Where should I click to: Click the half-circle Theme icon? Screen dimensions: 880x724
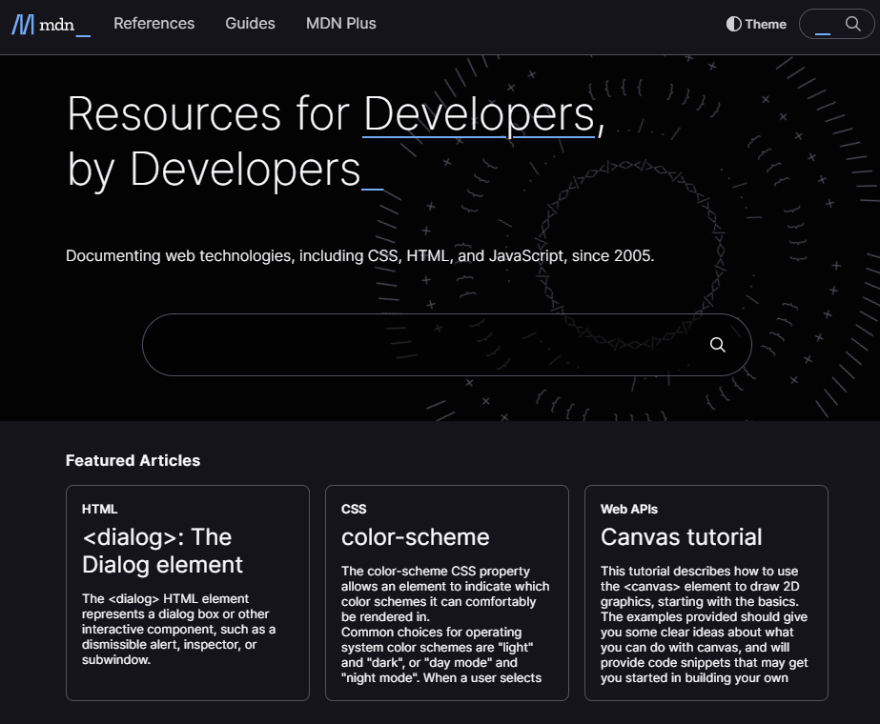coord(733,24)
